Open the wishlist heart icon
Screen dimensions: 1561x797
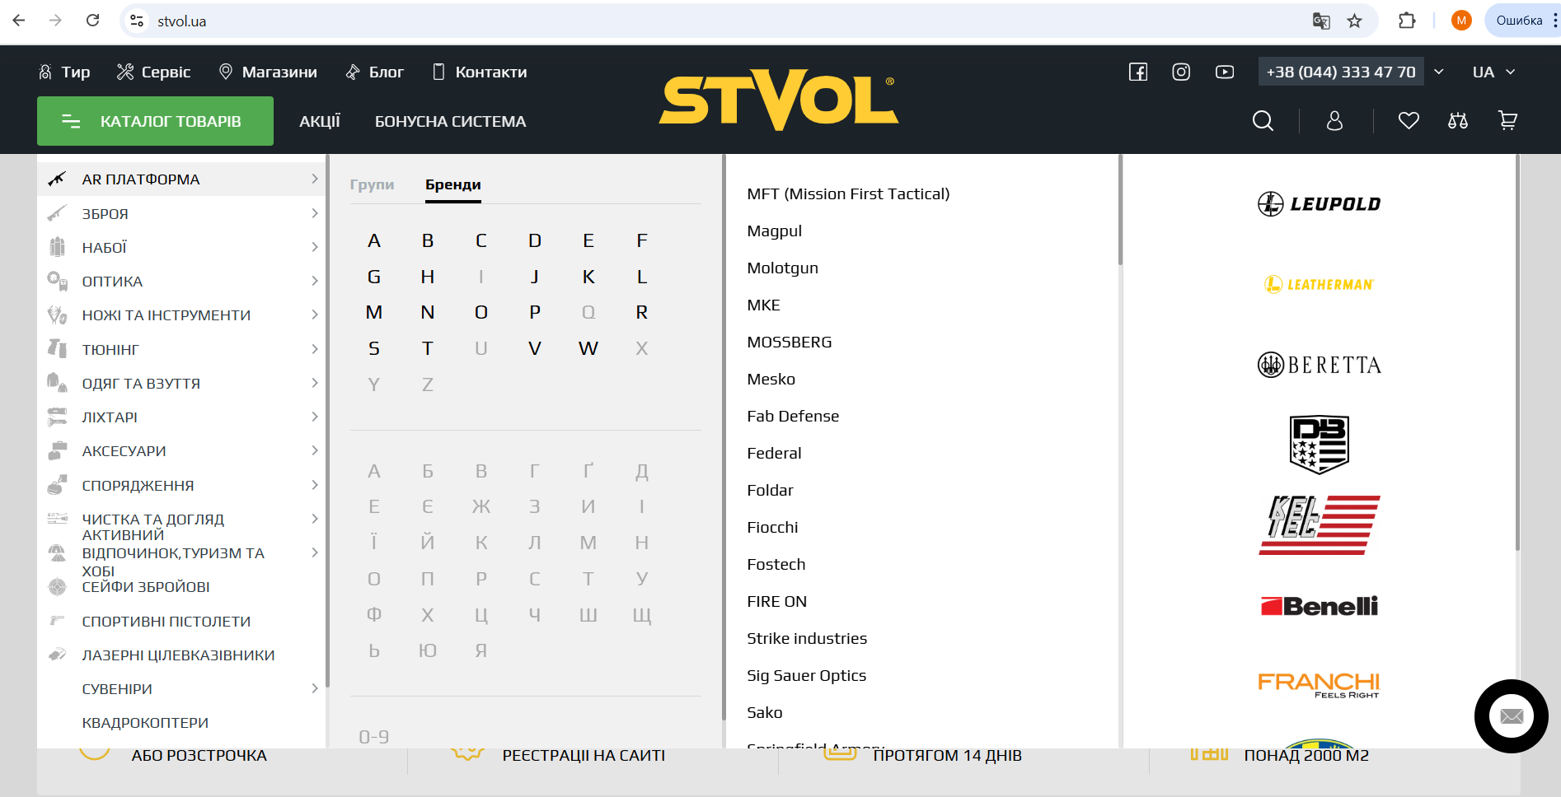point(1409,121)
